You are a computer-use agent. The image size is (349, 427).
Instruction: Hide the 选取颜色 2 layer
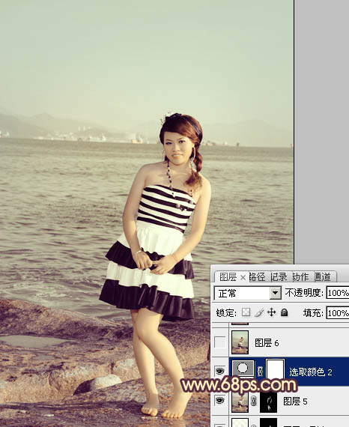click(x=220, y=371)
